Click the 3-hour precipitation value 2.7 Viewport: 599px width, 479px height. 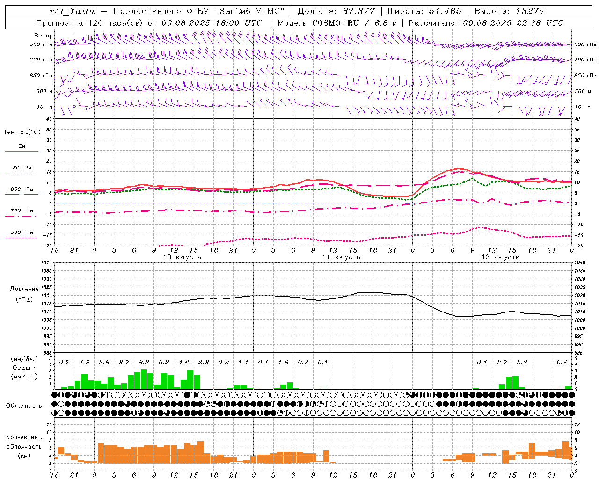click(x=502, y=363)
